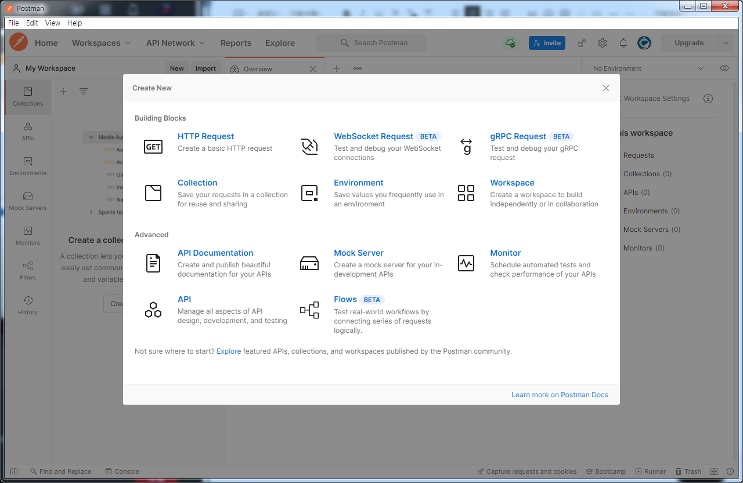This screenshot has width=743, height=483.
Task: Go to Home in the header
Action: [46, 43]
